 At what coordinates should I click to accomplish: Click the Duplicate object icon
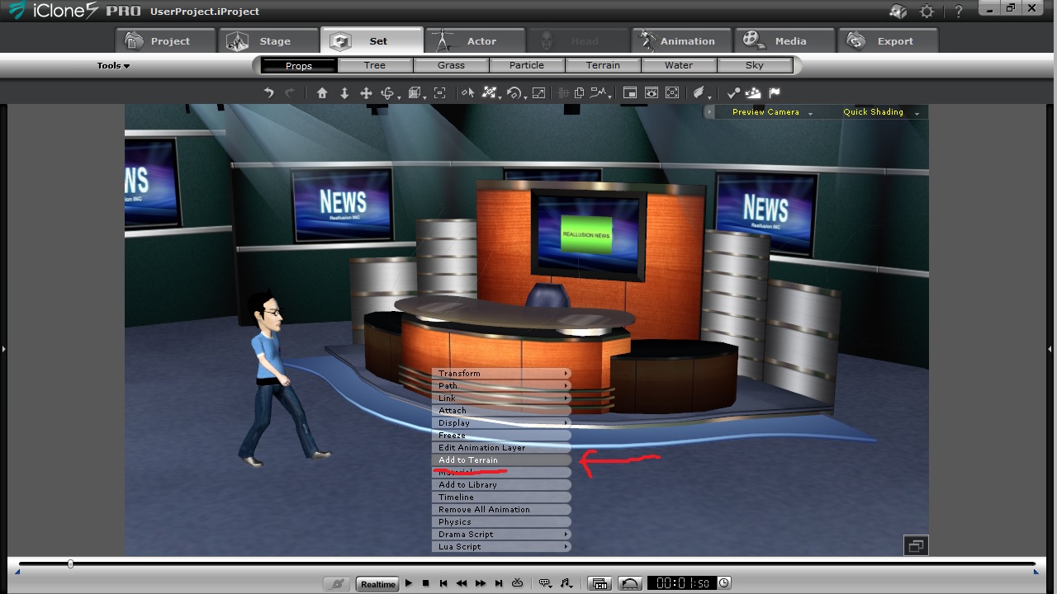[x=579, y=92]
